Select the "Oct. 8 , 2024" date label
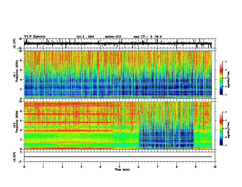Image resolution: width=242 pixels, height=187 pixels. tap(85, 37)
